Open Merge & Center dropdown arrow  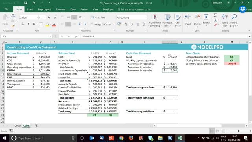click(x=113, y=24)
